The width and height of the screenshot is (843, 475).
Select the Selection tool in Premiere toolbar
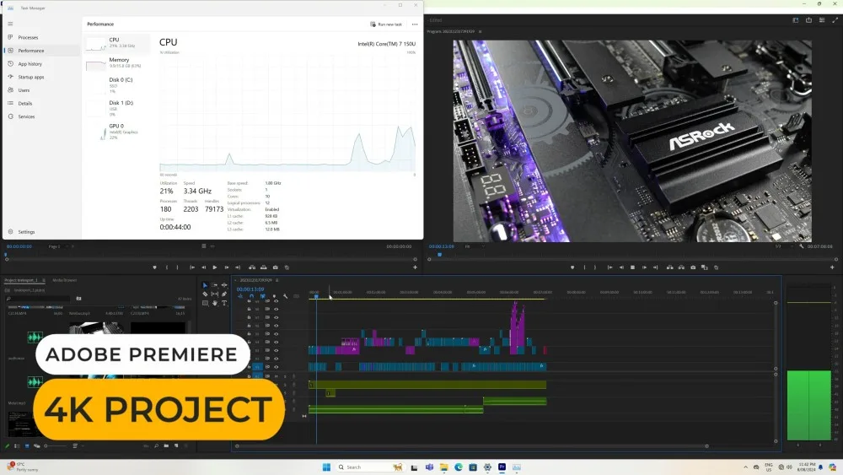tap(205, 285)
